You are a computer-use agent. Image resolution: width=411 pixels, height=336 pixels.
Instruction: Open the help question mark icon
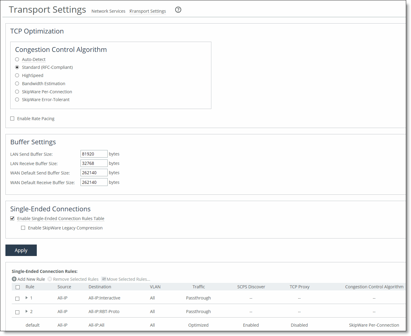pos(178,10)
